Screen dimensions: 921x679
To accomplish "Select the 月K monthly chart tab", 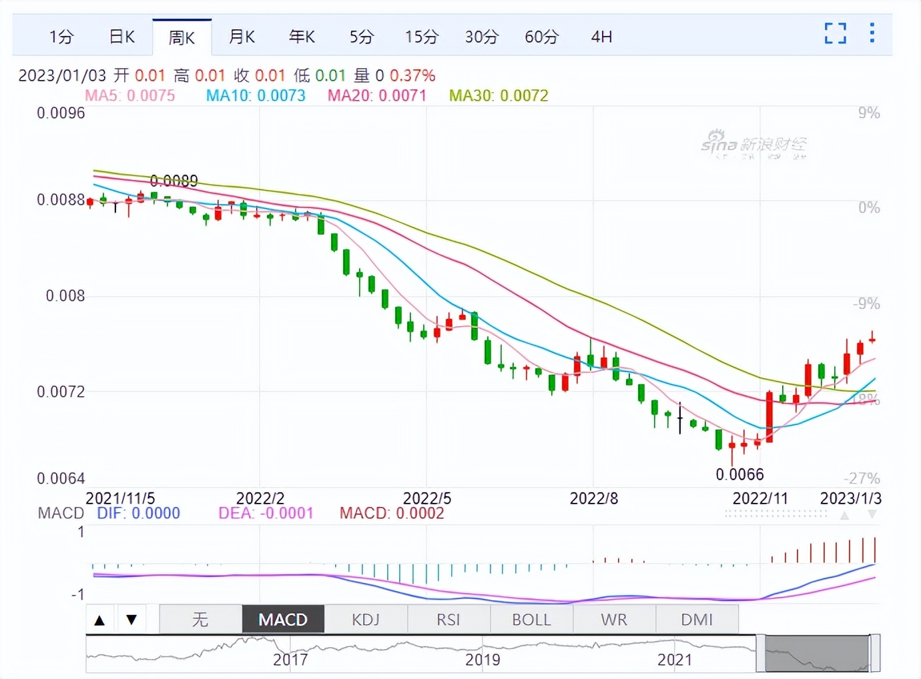I will coord(242,37).
